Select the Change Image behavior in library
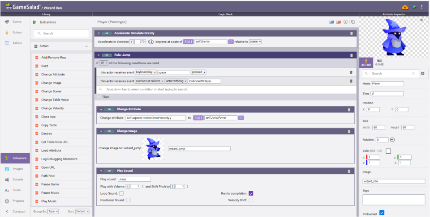 point(61,83)
